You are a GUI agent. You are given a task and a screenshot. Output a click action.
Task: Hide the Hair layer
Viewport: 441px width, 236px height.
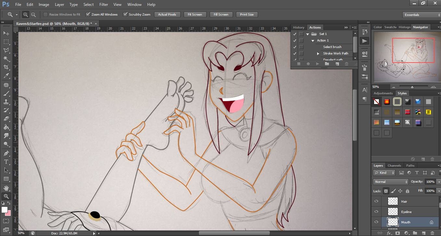pyautogui.click(x=376, y=201)
